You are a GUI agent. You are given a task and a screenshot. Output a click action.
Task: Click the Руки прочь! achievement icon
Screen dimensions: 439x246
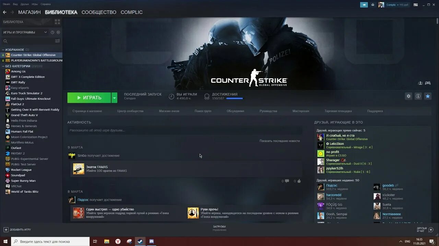point(193,213)
